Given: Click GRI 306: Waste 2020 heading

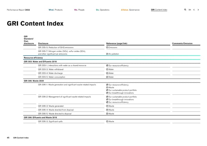Looking at the screenshot, I should [34, 81].
